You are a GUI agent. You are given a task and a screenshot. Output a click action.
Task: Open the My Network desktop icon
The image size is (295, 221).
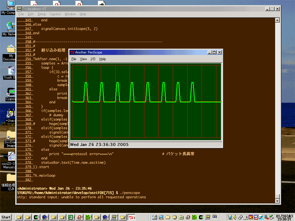point(10,27)
